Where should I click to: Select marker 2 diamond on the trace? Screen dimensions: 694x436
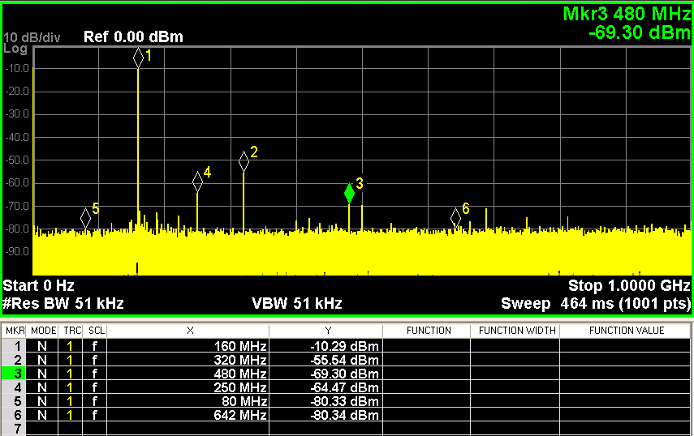(x=244, y=161)
